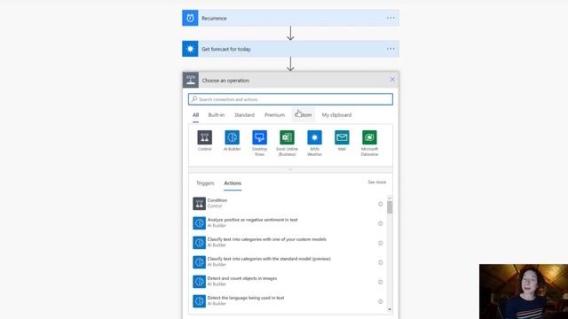The height and width of the screenshot is (319, 568).
Task: Click the Recurrence alarm clock icon
Action: [x=190, y=18]
